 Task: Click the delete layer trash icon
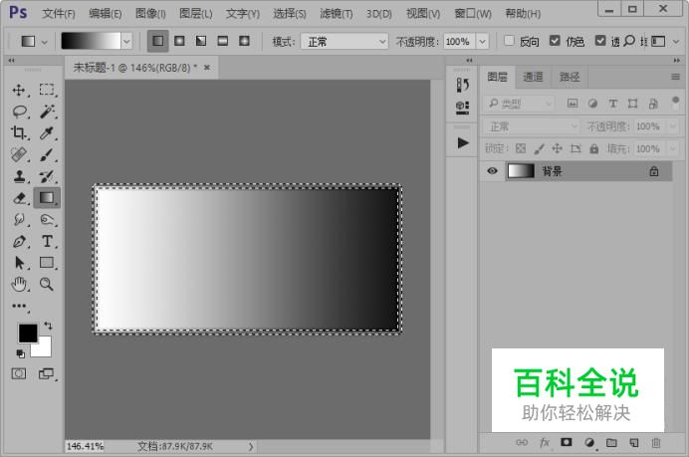[656, 442]
